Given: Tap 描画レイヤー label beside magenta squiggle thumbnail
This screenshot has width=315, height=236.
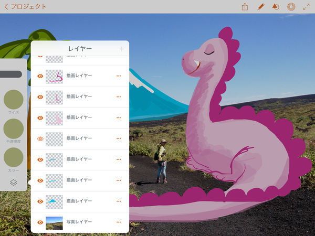Looking at the screenshot, I should 79,76.
